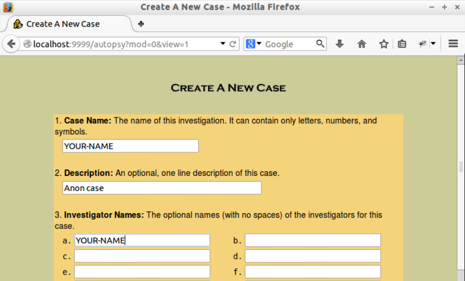Click the 'Description:' label
This screenshot has width=465, height=281.
click(x=88, y=173)
